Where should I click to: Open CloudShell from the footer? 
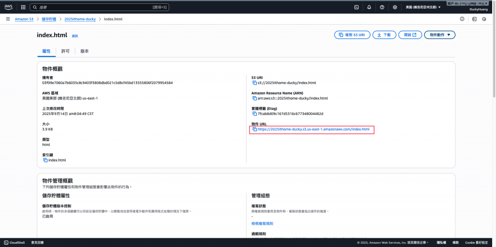click(15, 243)
